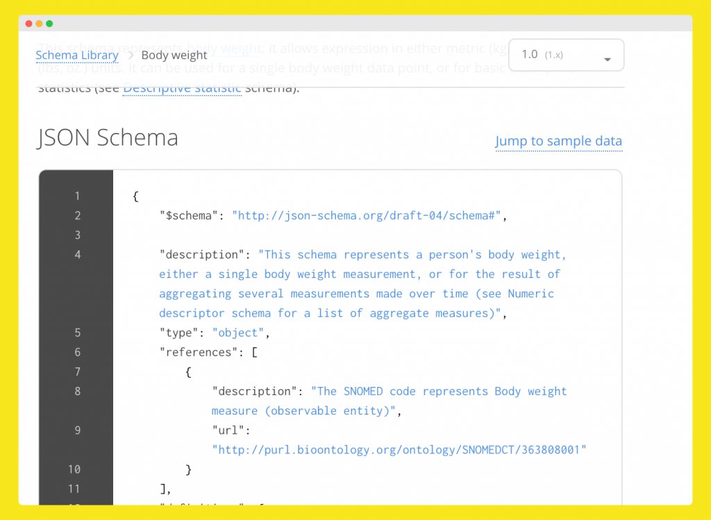Click line number 10 in gutter
The height and width of the screenshot is (520, 711).
[74, 469]
